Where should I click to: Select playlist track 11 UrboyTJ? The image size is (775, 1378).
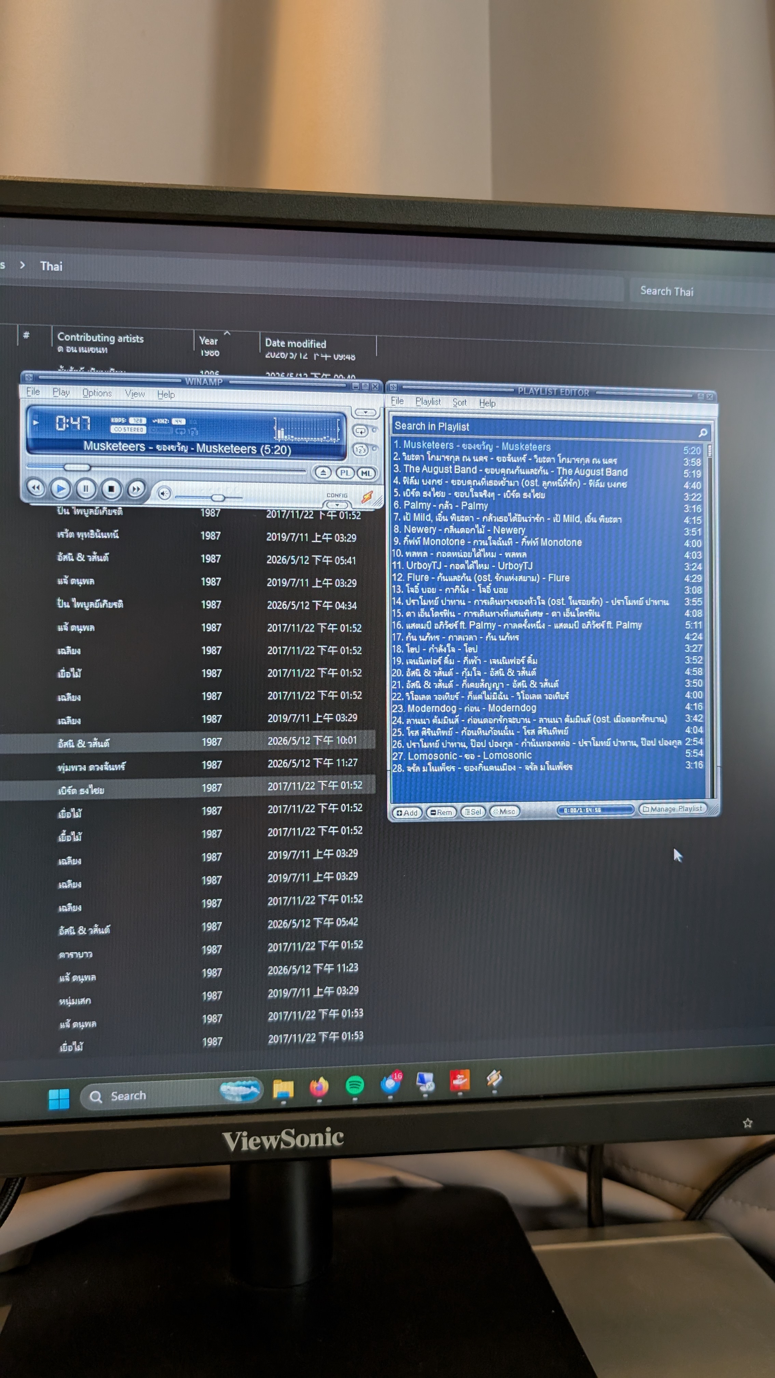[547, 566]
